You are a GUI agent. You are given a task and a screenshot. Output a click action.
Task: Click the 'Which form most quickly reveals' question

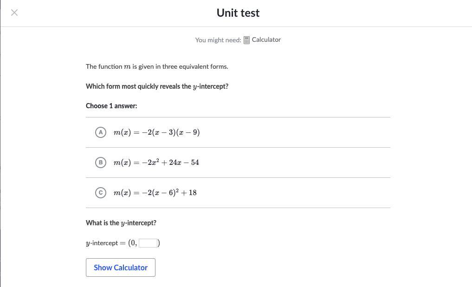[x=157, y=86]
